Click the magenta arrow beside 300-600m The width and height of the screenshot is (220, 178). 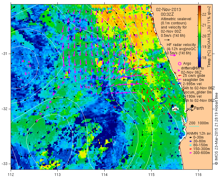coord(191,153)
